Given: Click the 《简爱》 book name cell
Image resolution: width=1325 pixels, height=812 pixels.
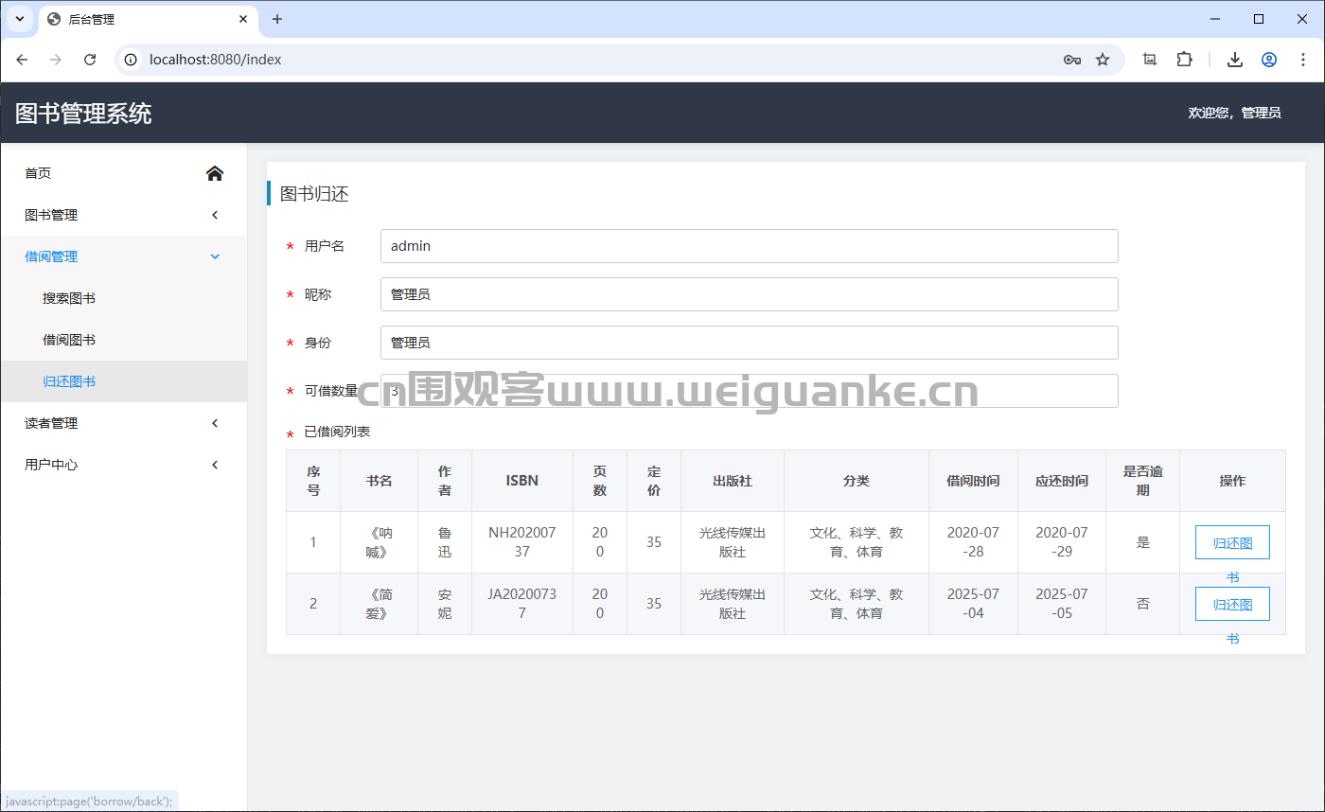Looking at the screenshot, I should point(379,604).
